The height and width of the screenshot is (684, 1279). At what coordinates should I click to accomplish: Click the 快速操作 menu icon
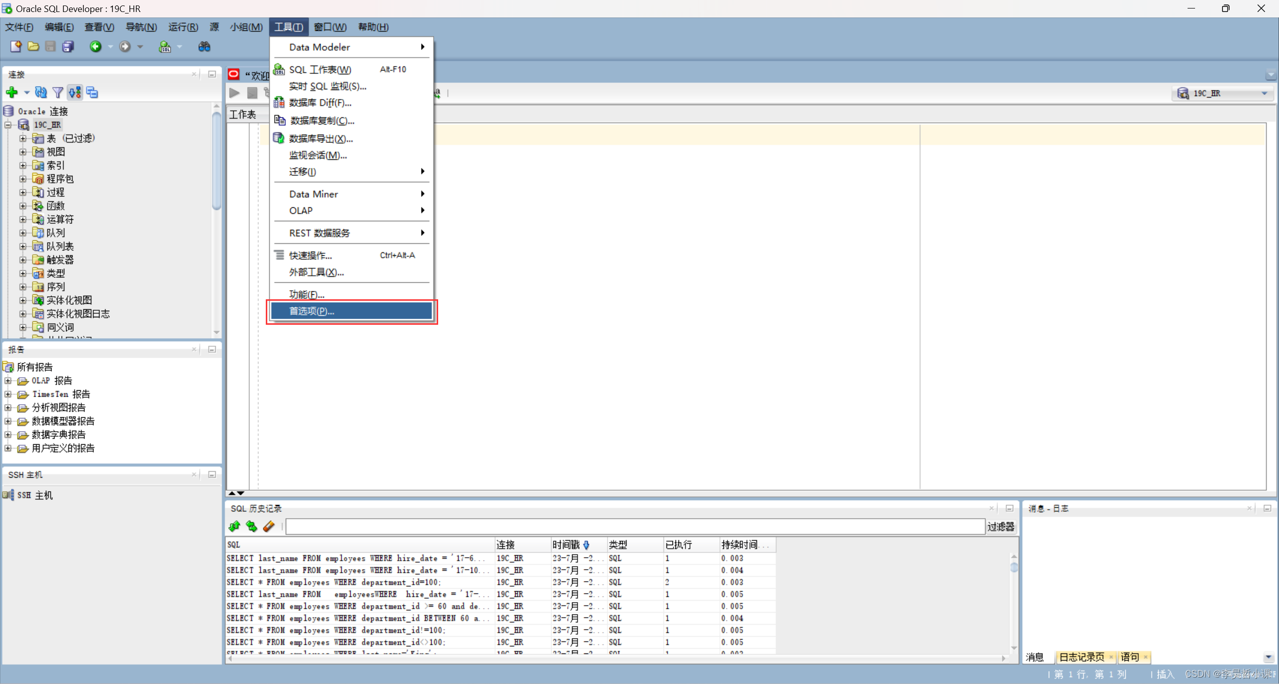(x=279, y=255)
